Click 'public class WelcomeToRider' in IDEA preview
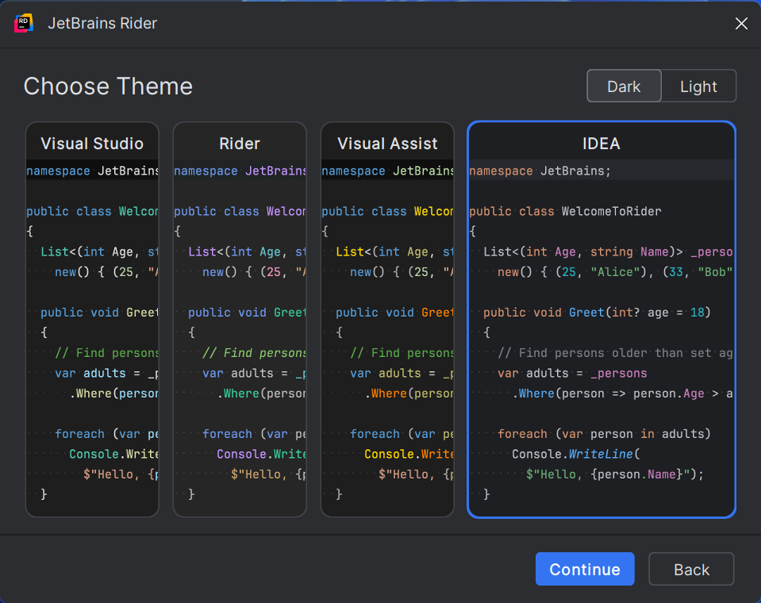 [566, 212]
